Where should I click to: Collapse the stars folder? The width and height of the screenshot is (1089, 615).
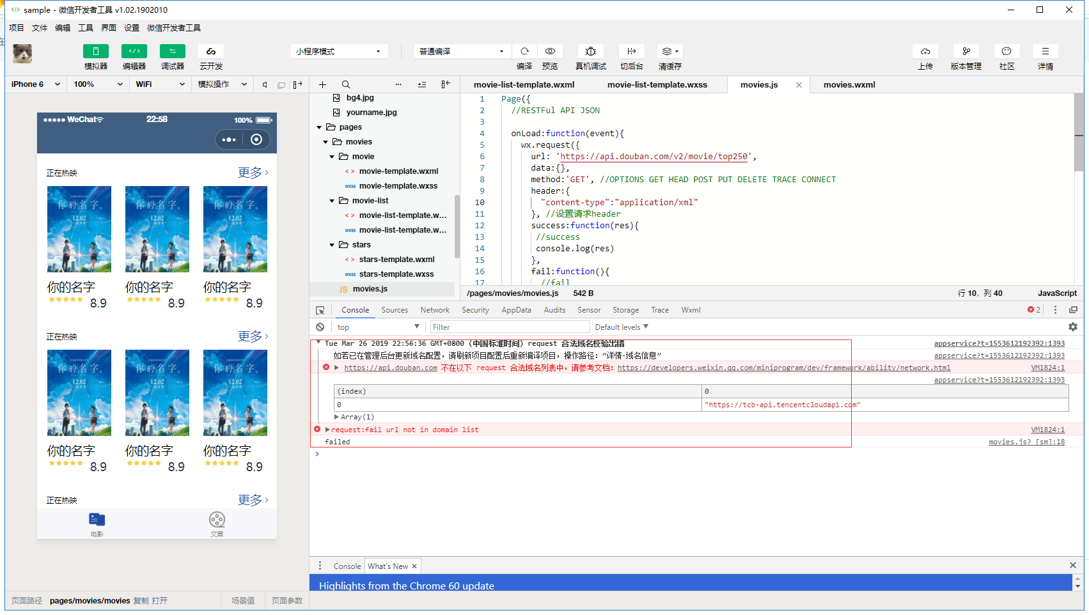(x=332, y=245)
